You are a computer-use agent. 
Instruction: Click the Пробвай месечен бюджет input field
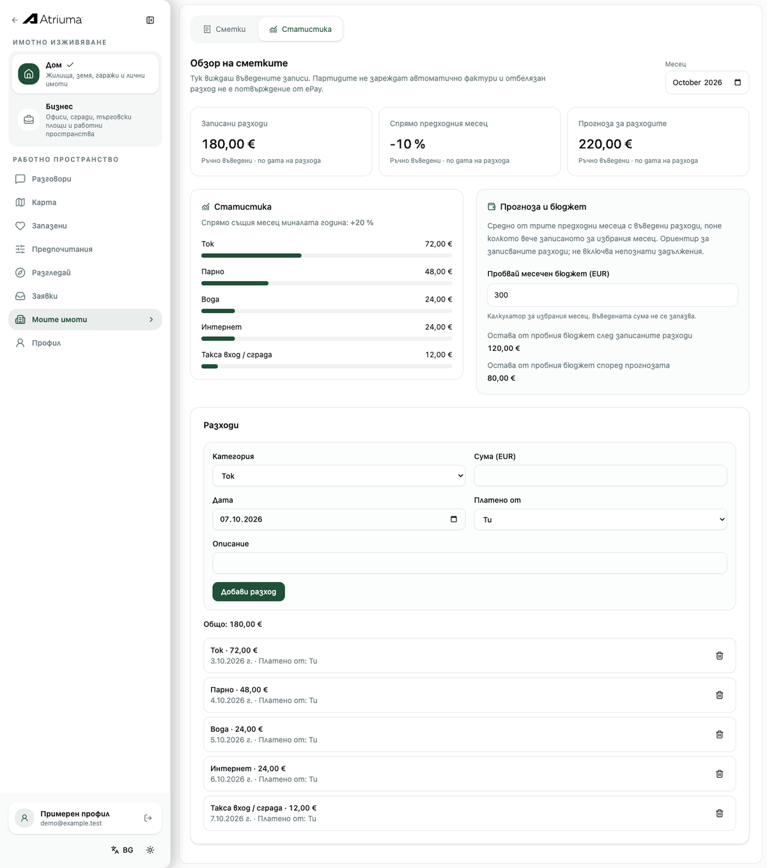click(612, 295)
